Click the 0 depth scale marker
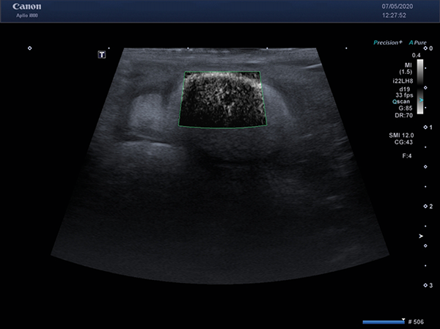 (428, 48)
